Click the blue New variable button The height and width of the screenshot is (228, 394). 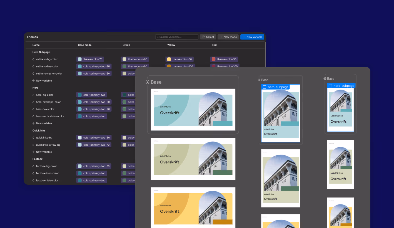coord(252,37)
